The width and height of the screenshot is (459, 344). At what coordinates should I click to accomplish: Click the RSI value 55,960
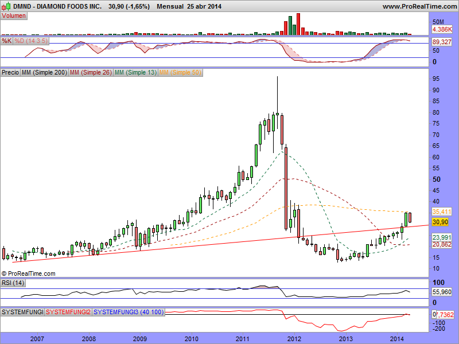coord(442,292)
